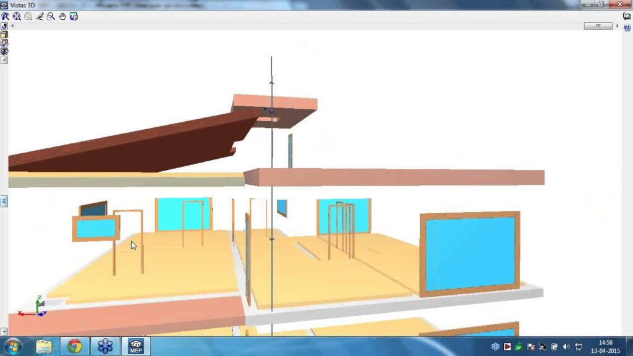Screen dimensions: 633x356
Task: Open the MEP application taskbar button
Action: click(136, 346)
